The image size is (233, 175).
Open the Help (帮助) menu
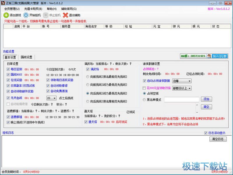52,9
